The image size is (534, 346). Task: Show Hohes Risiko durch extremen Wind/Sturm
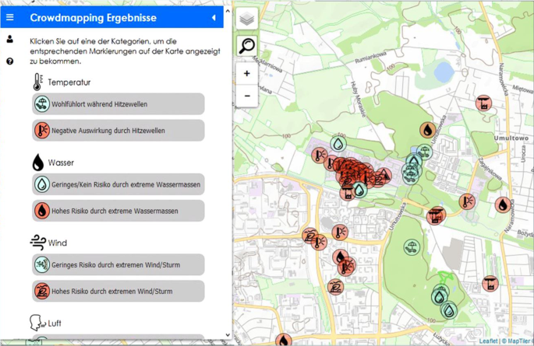[118, 292]
